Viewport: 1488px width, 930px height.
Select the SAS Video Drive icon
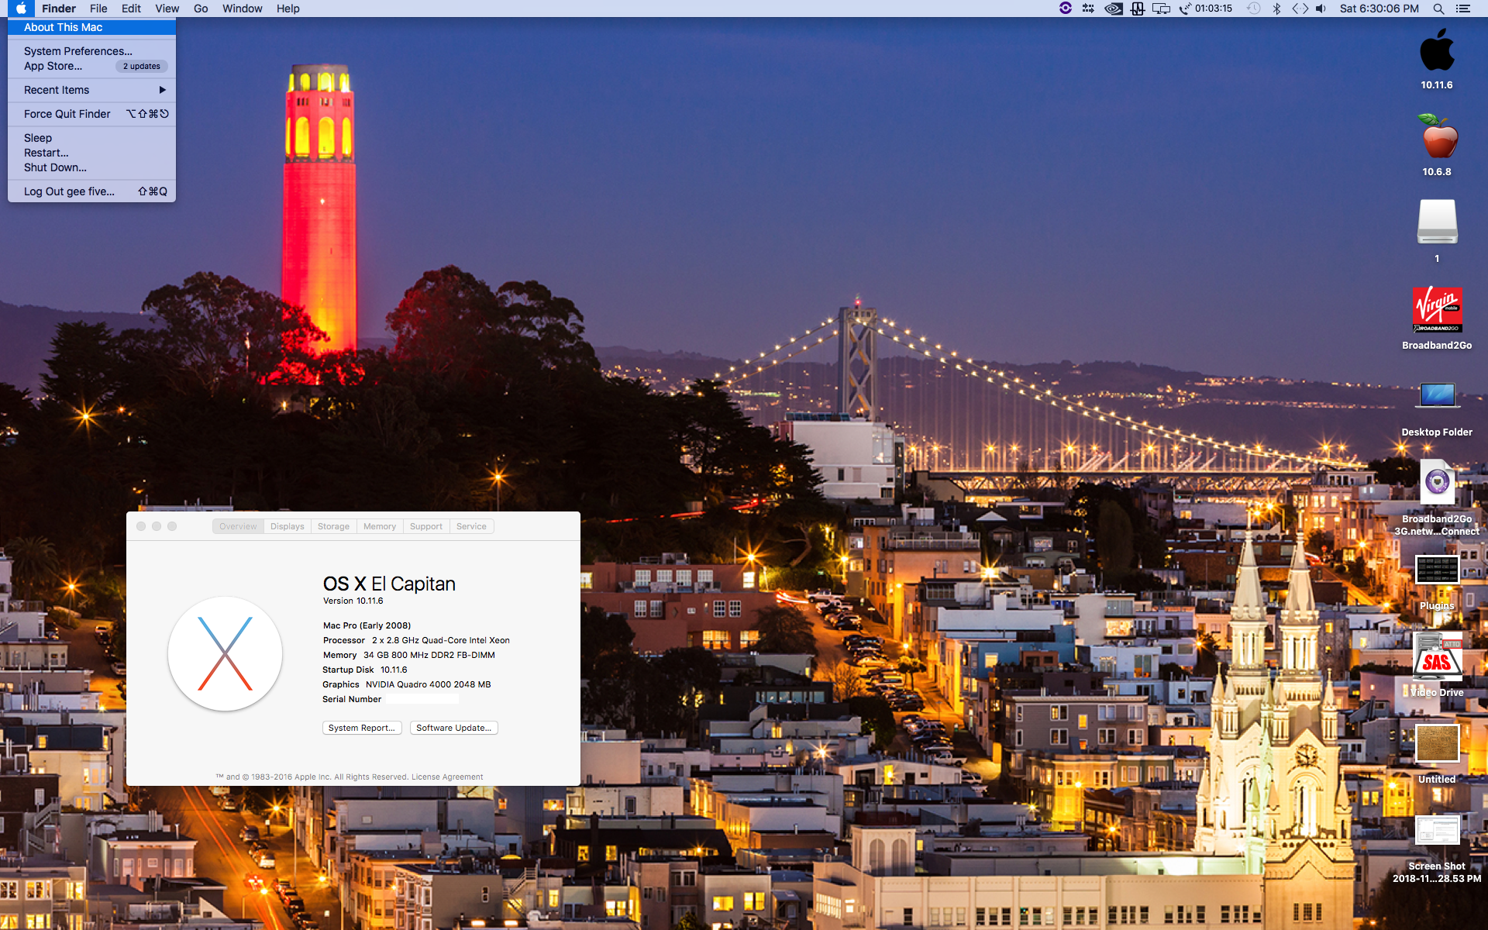pyautogui.click(x=1438, y=656)
